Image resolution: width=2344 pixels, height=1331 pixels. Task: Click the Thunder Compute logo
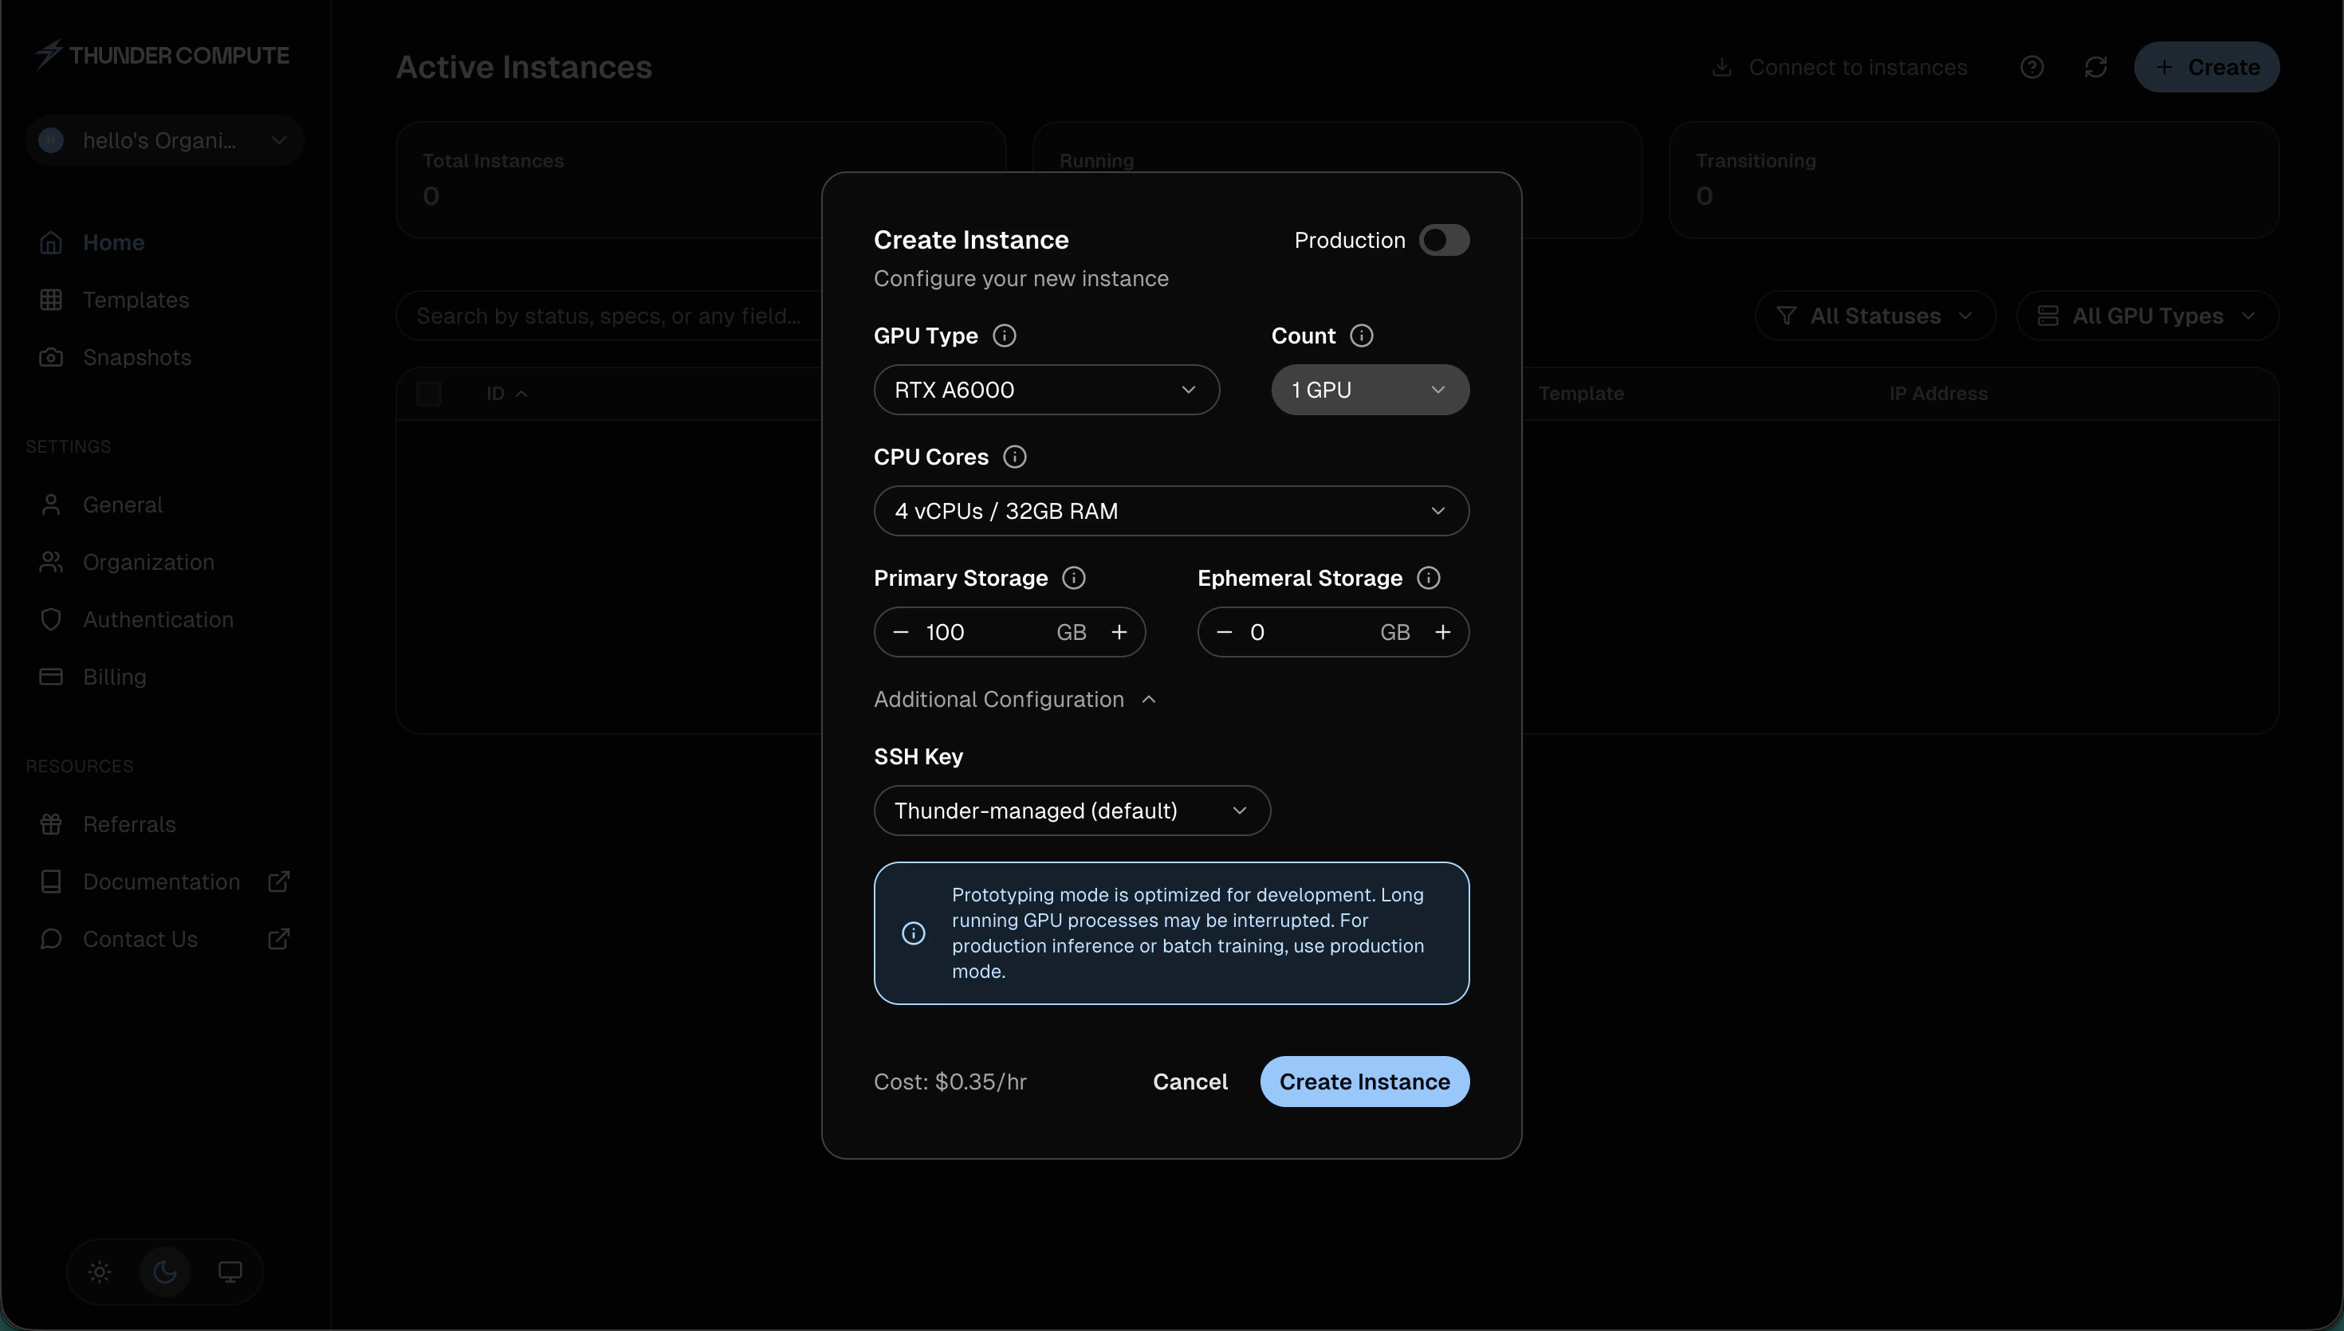click(162, 55)
